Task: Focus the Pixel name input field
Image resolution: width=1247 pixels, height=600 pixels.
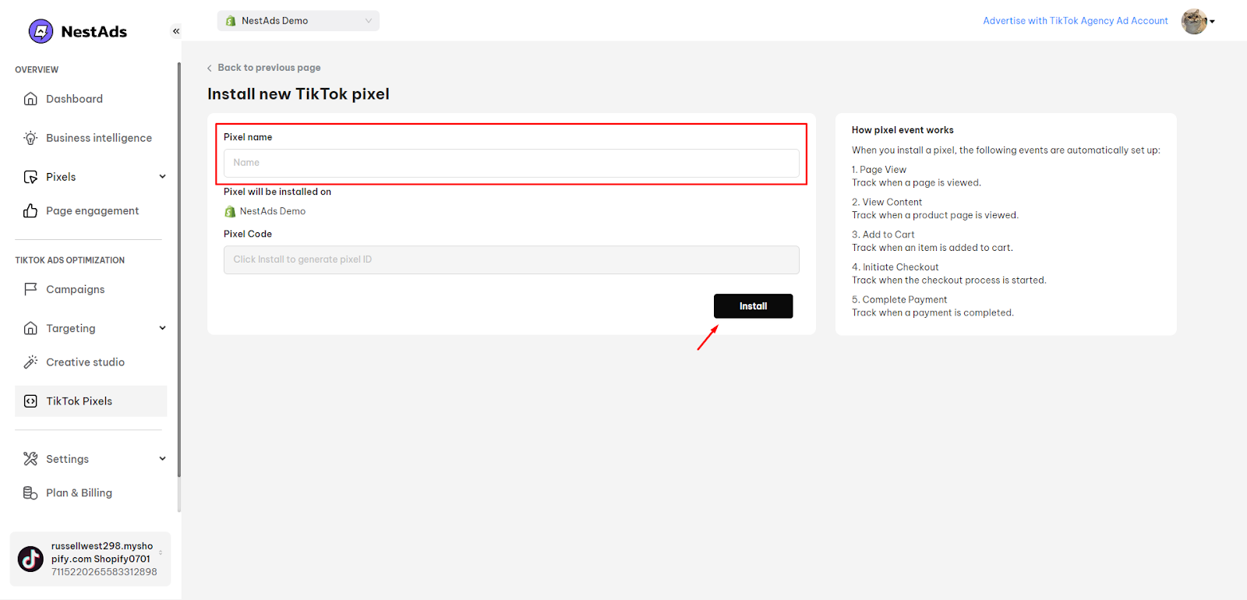Action: pyautogui.click(x=511, y=163)
